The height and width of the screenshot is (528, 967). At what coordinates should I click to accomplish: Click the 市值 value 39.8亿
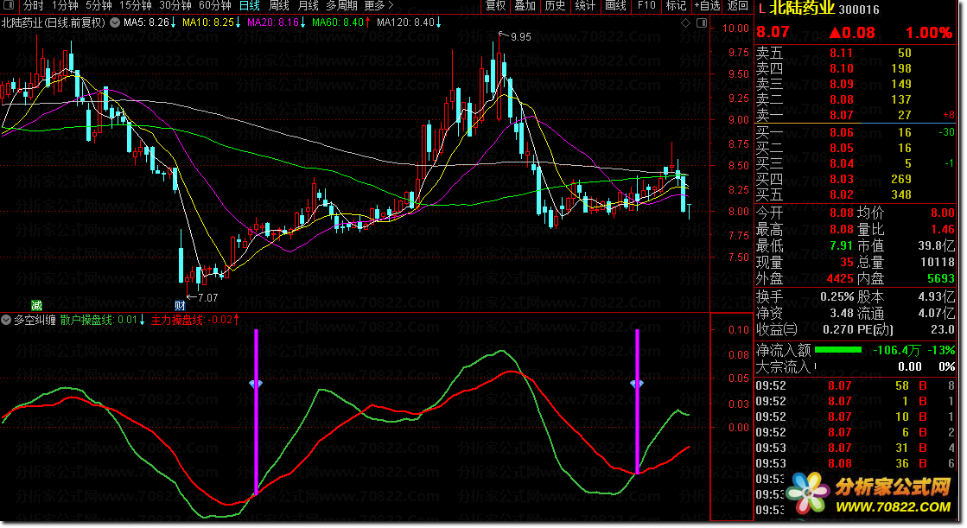click(936, 245)
